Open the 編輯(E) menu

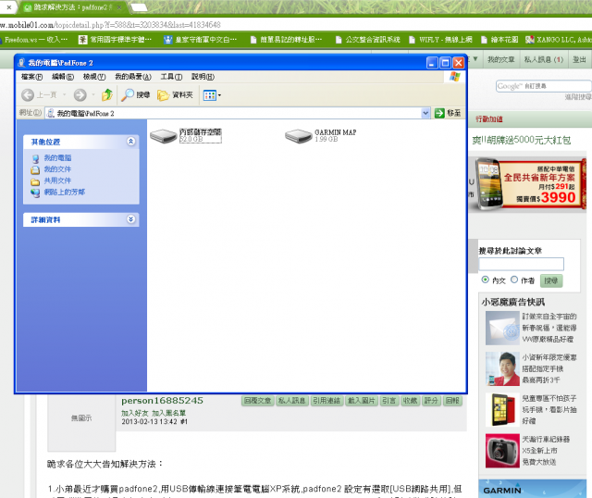[63, 77]
